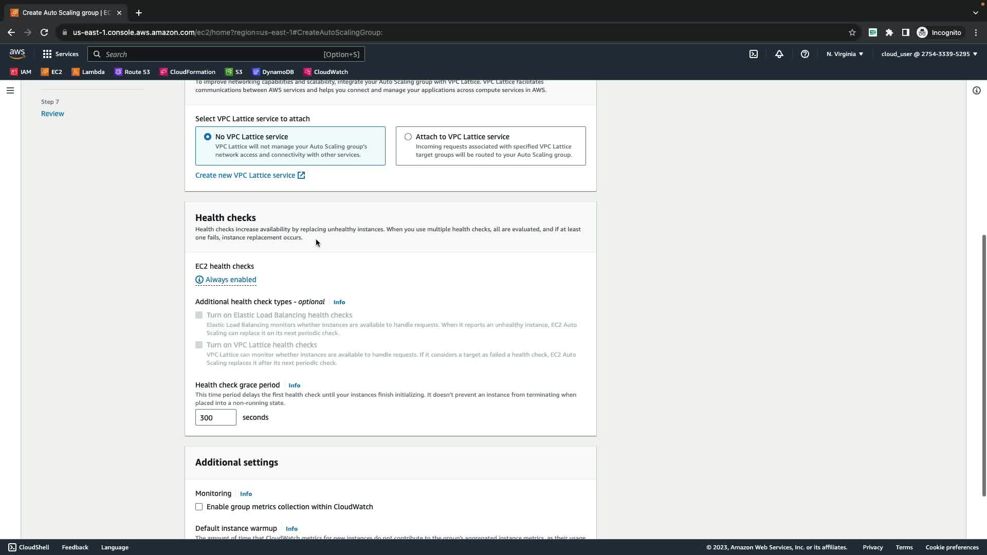Click the page vertical scrollbar
Image resolution: width=987 pixels, height=555 pixels.
pos(983,365)
